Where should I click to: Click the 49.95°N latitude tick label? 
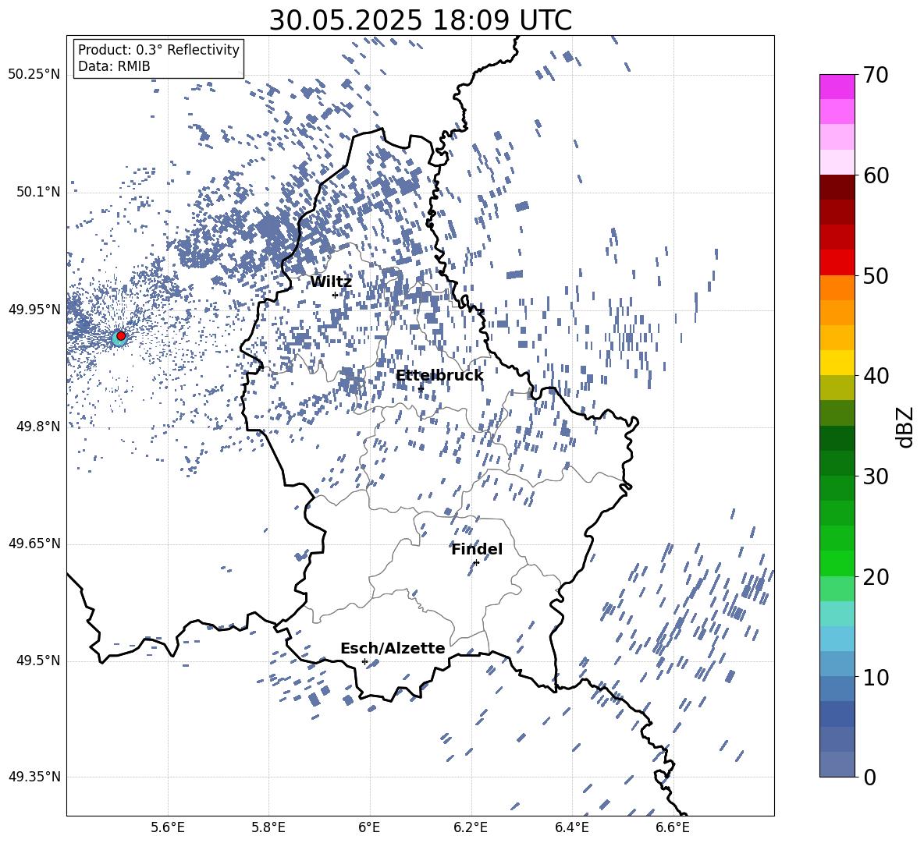tap(34, 310)
